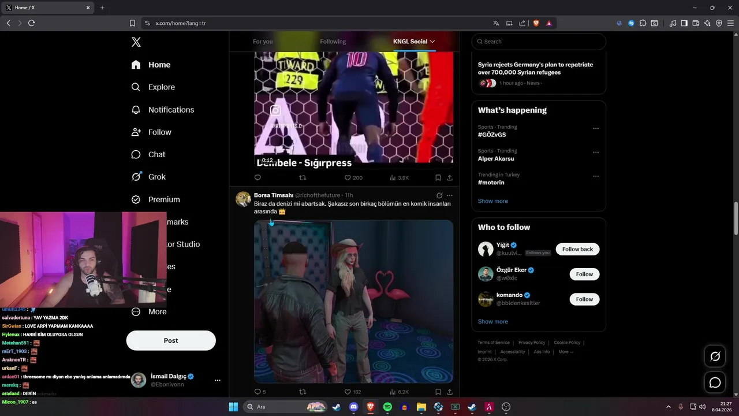
Task: Open more options for the #GÖZvGS trend
Action: [x=596, y=128]
